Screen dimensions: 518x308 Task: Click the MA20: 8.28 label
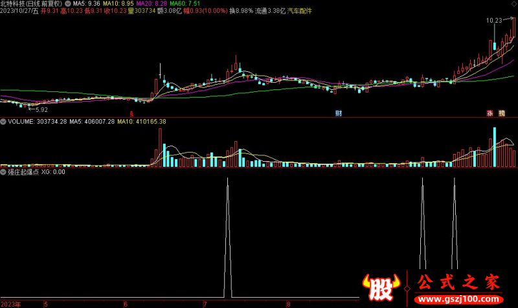152,4
